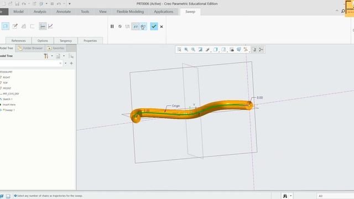This screenshot has height=199, width=354.
Task: Switch to the Annotate ribbon tab
Action: tap(64, 12)
